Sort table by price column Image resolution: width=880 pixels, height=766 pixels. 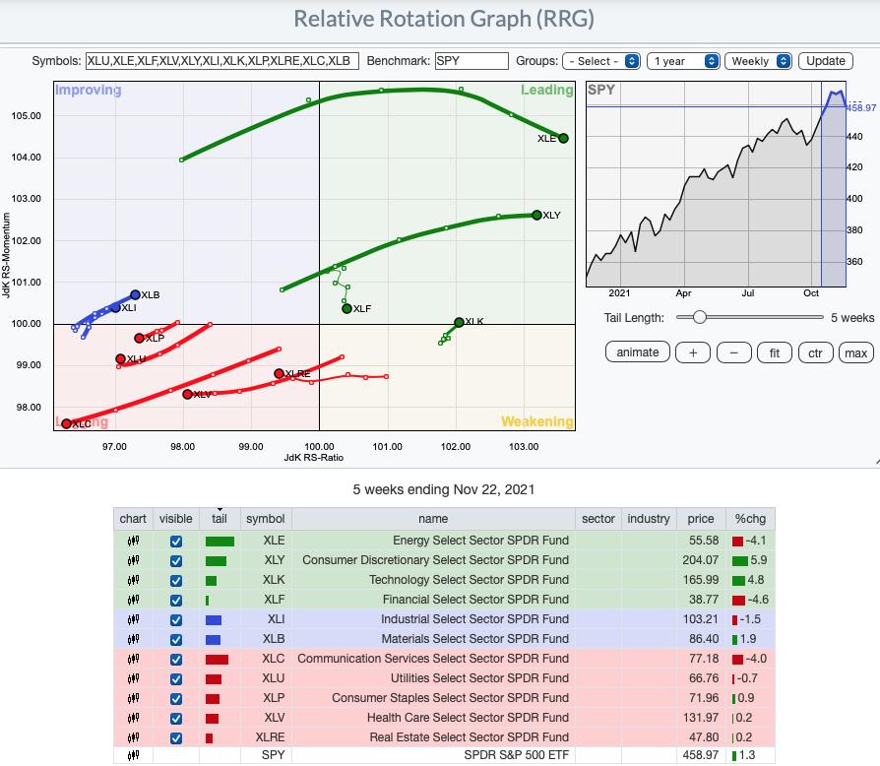click(x=701, y=519)
